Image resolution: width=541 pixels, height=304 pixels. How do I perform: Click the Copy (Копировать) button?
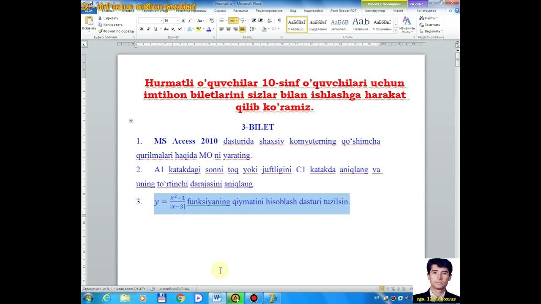(110, 24)
